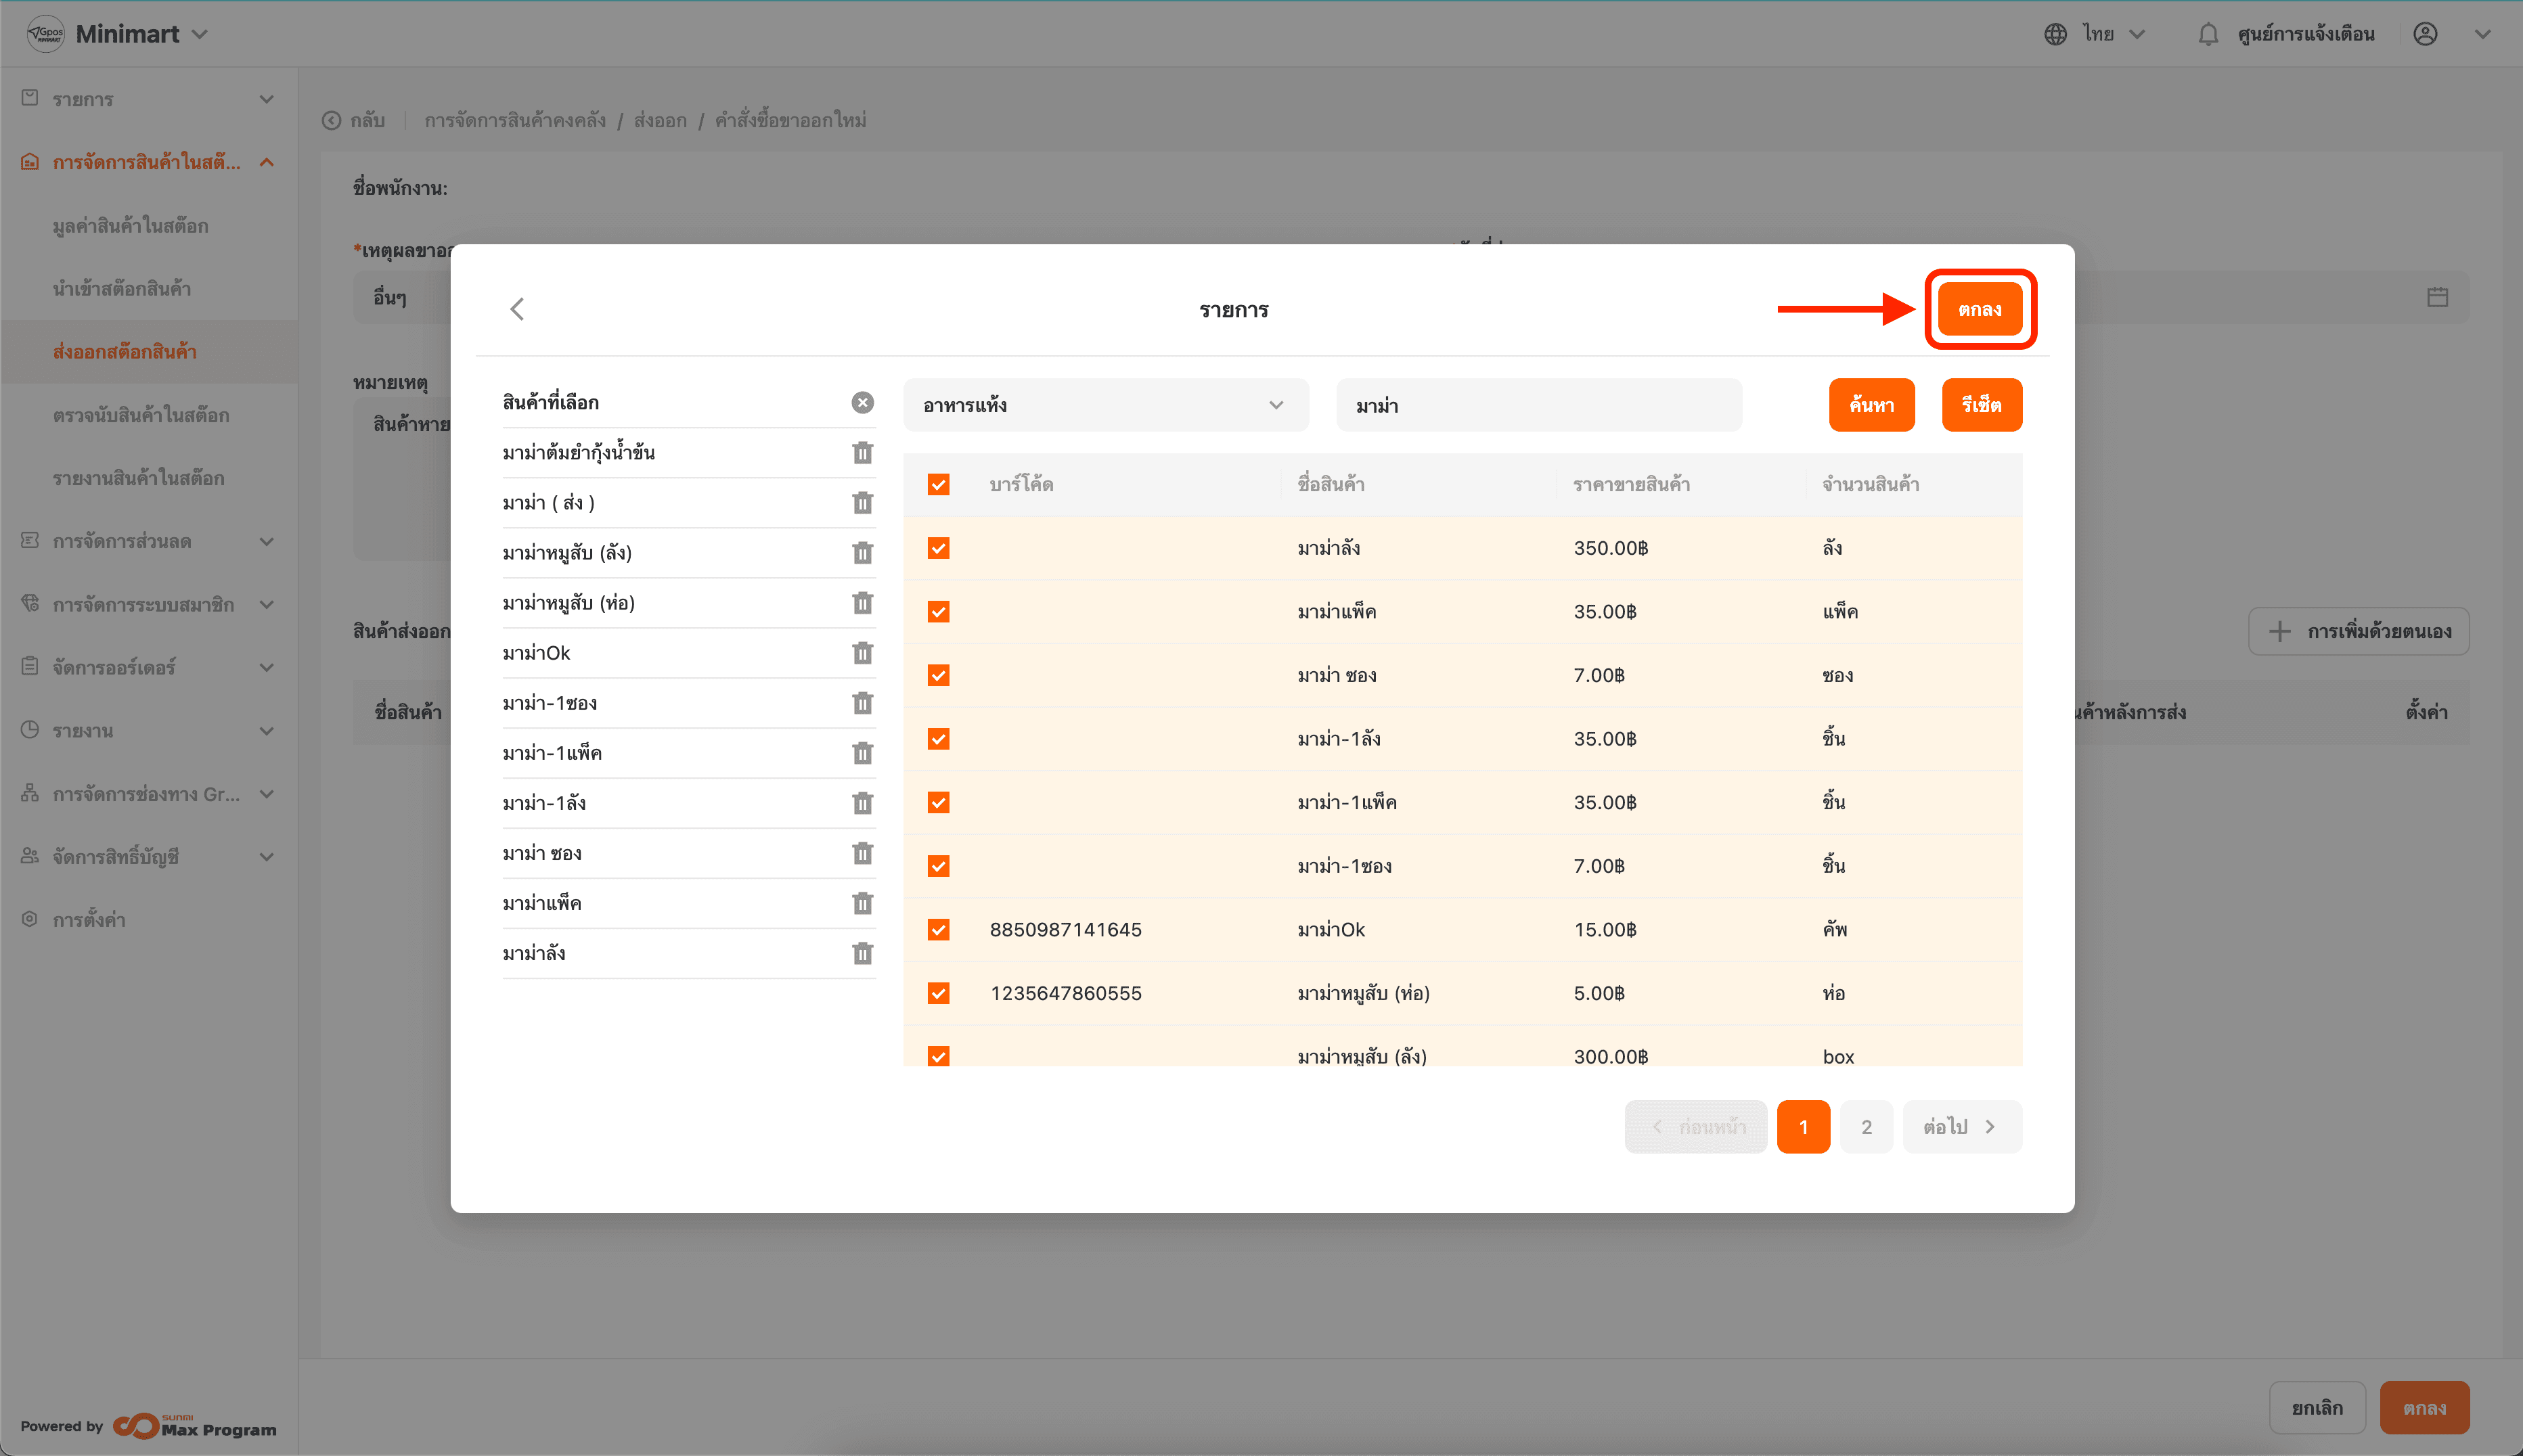Toggle select-all checkbox in table header
2523x1456 pixels.
point(938,485)
